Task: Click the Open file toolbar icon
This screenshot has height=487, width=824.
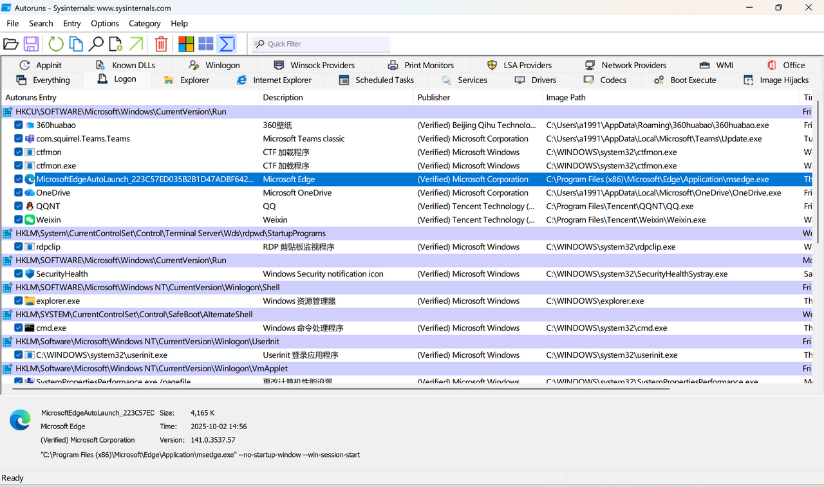Action: pyautogui.click(x=11, y=44)
